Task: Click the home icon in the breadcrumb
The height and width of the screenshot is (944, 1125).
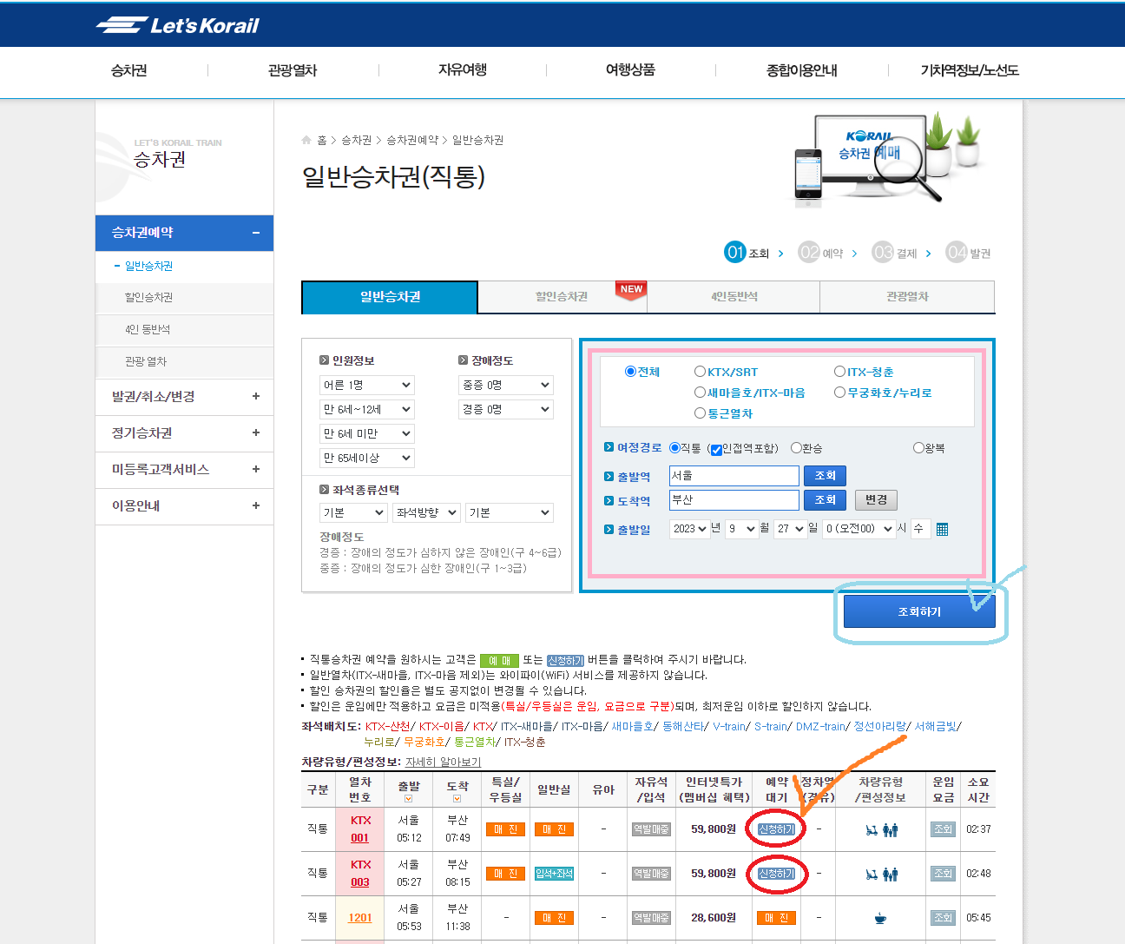Action: [x=306, y=139]
